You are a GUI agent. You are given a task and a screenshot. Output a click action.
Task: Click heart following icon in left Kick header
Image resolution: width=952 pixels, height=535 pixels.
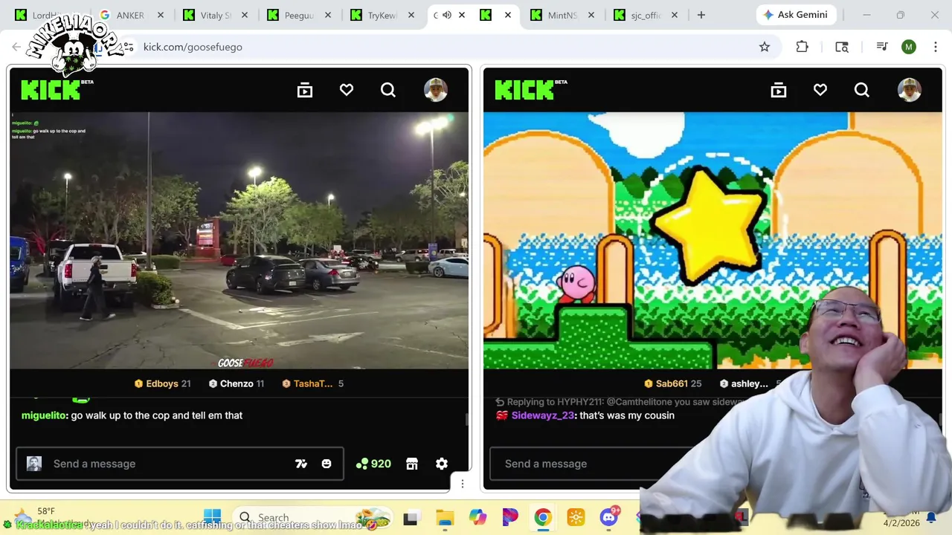click(347, 90)
